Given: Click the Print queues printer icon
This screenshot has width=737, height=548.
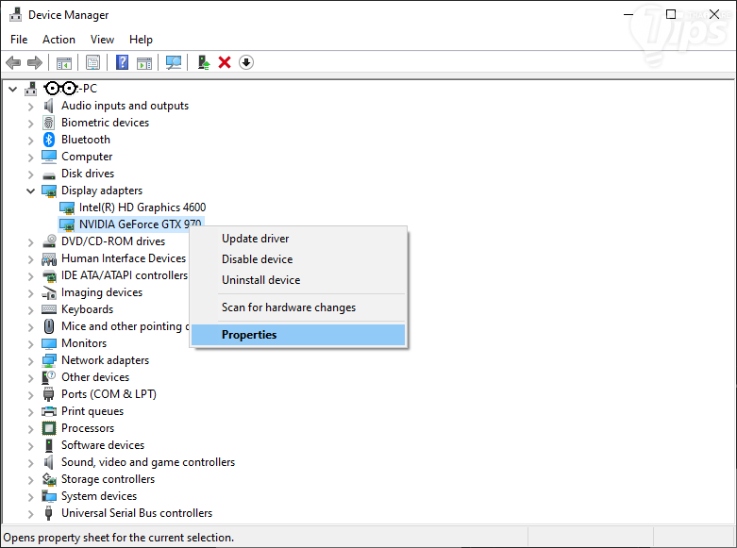Looking at the screenshot, I should pos(49,411).
